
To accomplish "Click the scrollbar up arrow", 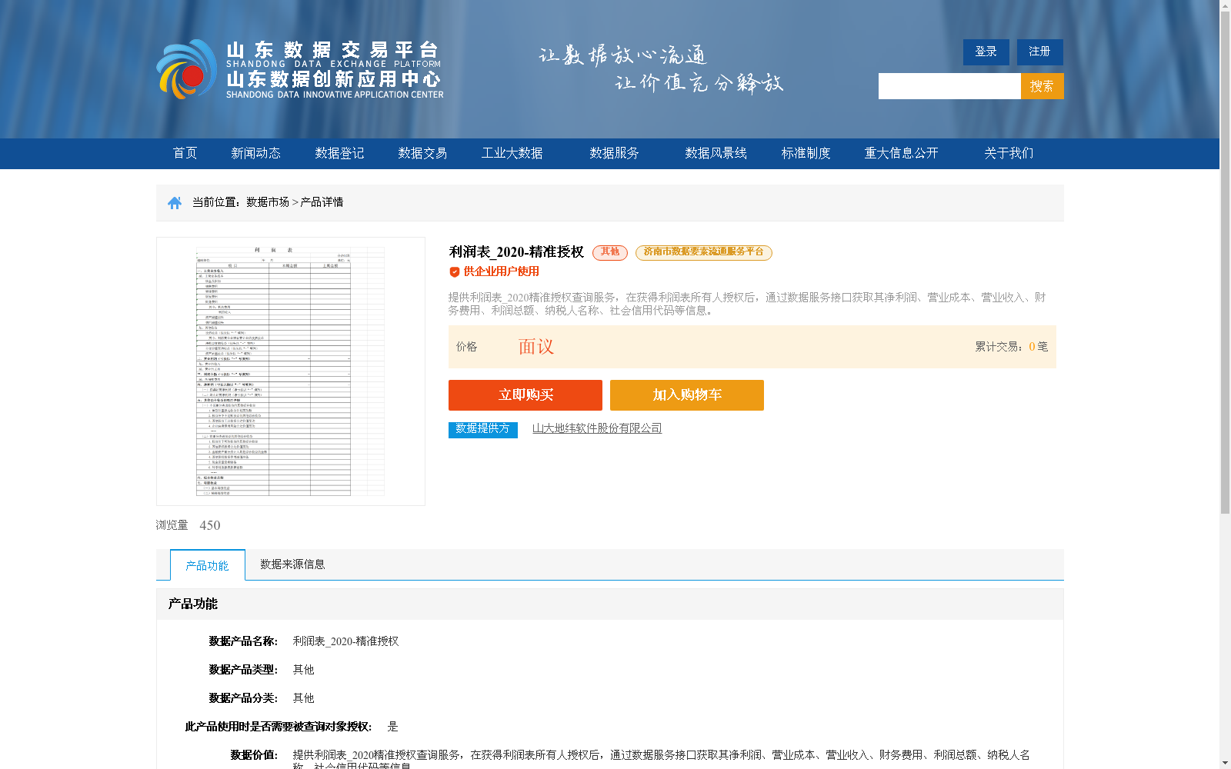I will point(1225,5).
